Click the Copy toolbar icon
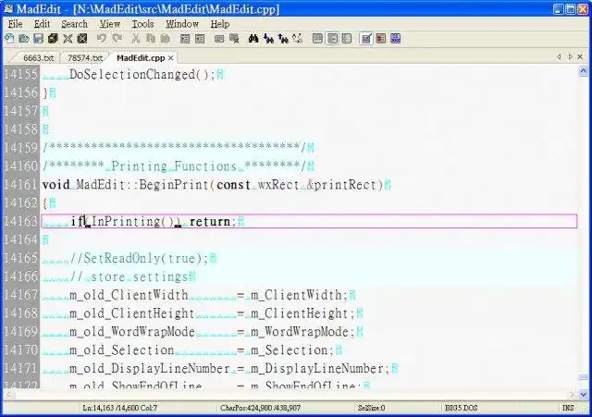Screen dimensions: 592x417 (x=151, y=39)
